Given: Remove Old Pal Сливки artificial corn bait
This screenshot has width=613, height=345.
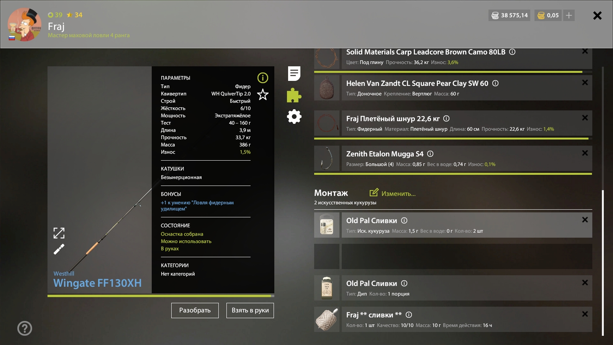Looking at the screenshot, I should click(585, 220).
